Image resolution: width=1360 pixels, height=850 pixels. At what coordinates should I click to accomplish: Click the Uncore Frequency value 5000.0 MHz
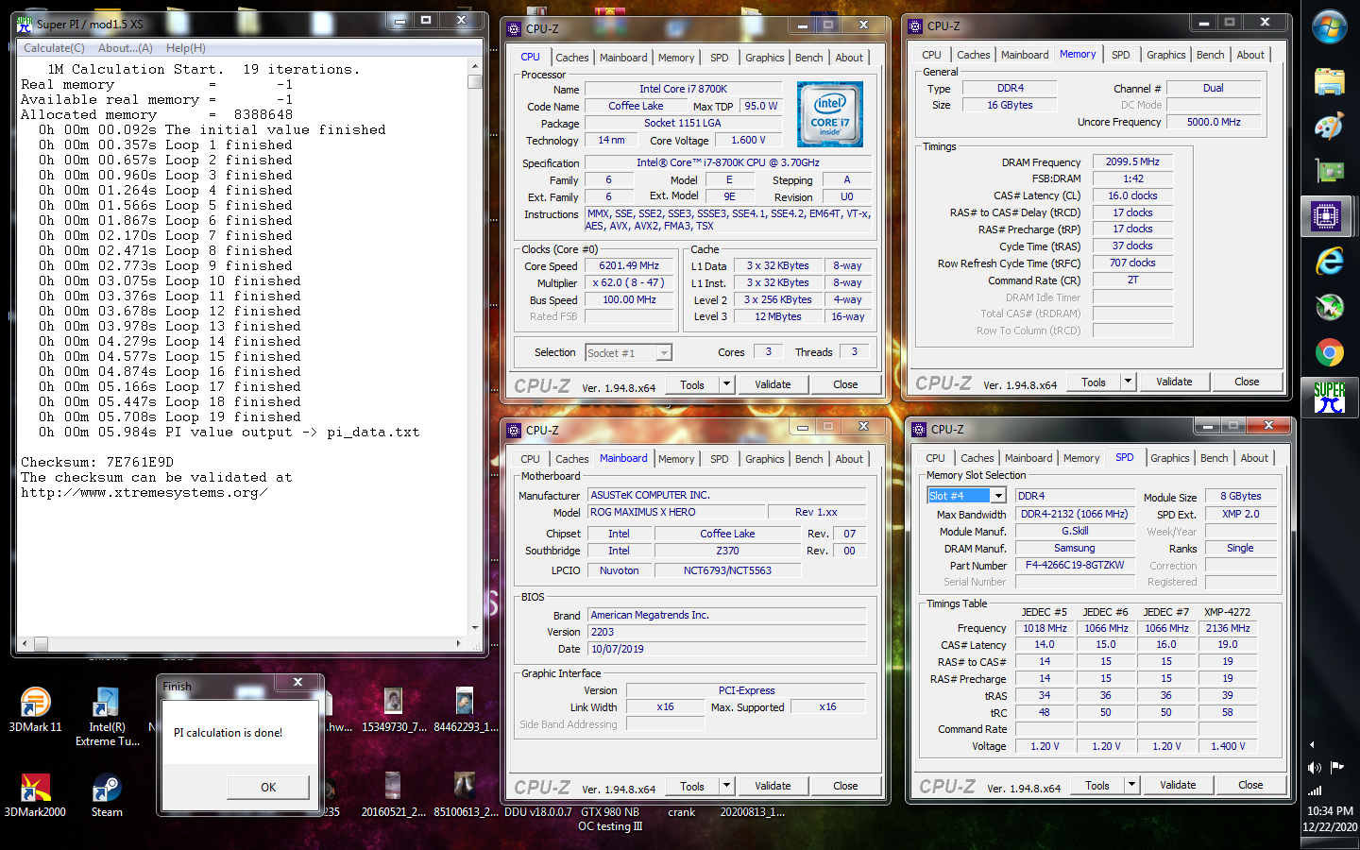click(1213, 122)
